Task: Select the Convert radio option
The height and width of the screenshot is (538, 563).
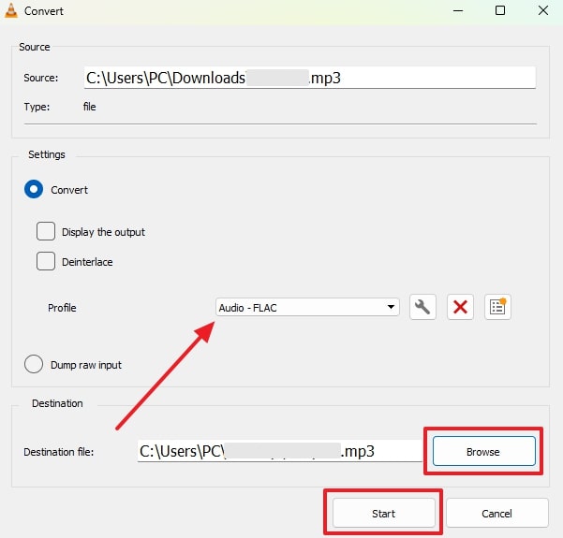Action: click(34, 190)
